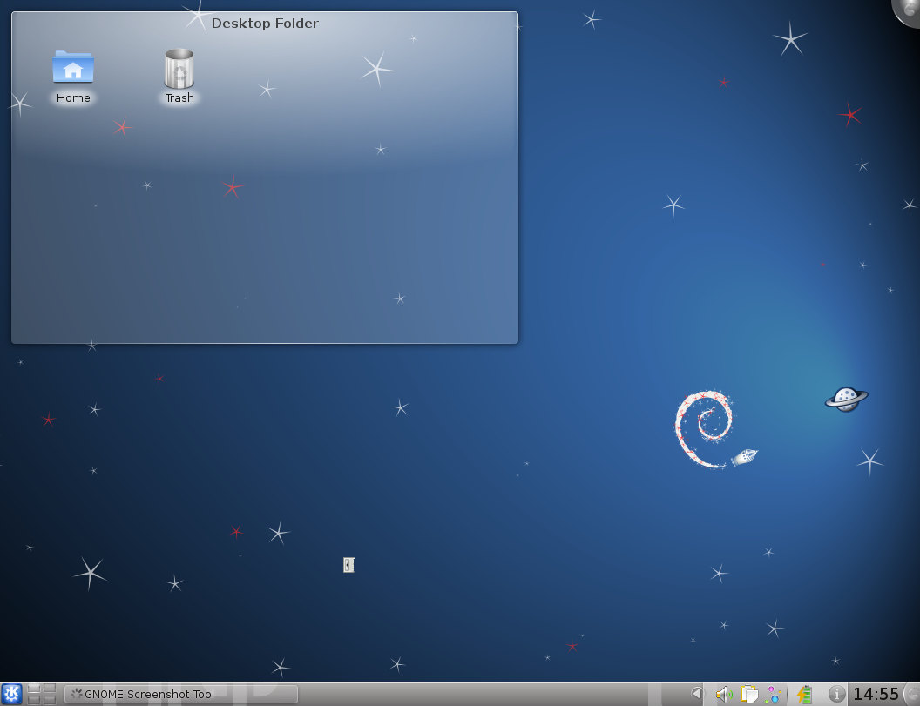Image resolution: width=920 pixels, height=706 pixels.
Task: Open the Trash bin icon
Action: pyautogui.click(x=179, y=70)
